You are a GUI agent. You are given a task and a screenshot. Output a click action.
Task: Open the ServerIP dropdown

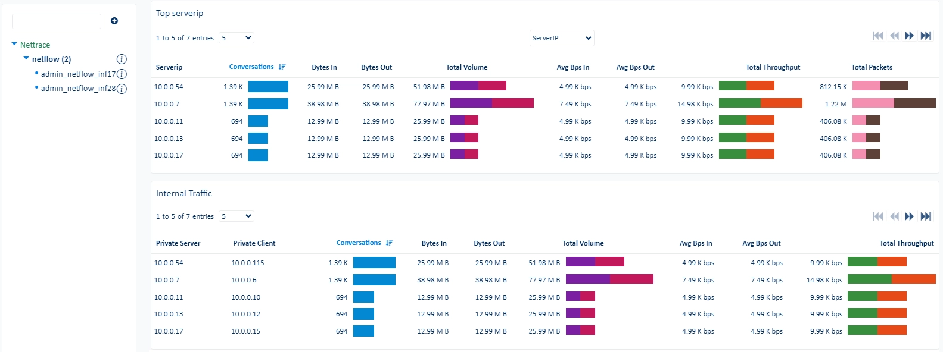(x=562, y=38)
